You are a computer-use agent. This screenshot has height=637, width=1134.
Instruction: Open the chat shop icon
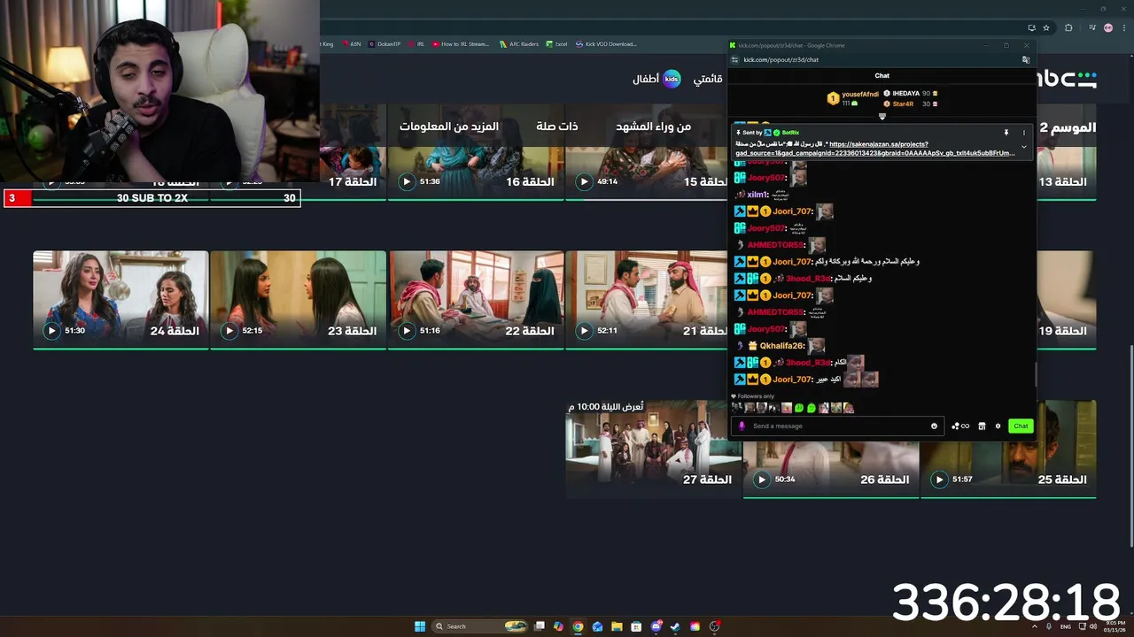[982, 426]
